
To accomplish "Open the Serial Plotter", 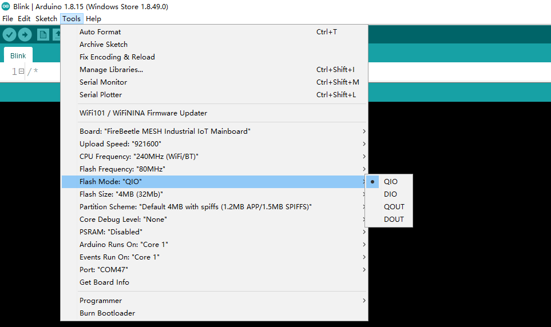I will point(215,95).
